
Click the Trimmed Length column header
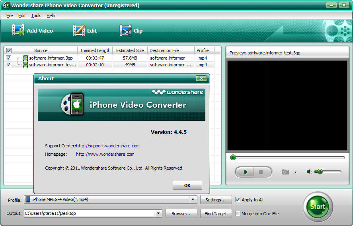(95, 50)
